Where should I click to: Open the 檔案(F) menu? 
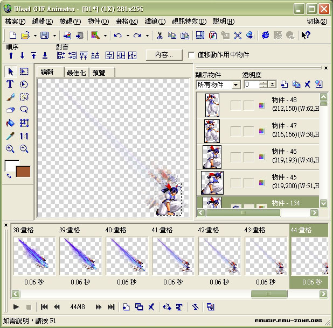[15, 22]
